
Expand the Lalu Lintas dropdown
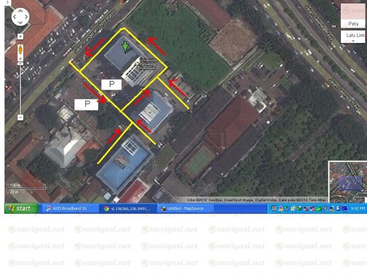[354, 37]
